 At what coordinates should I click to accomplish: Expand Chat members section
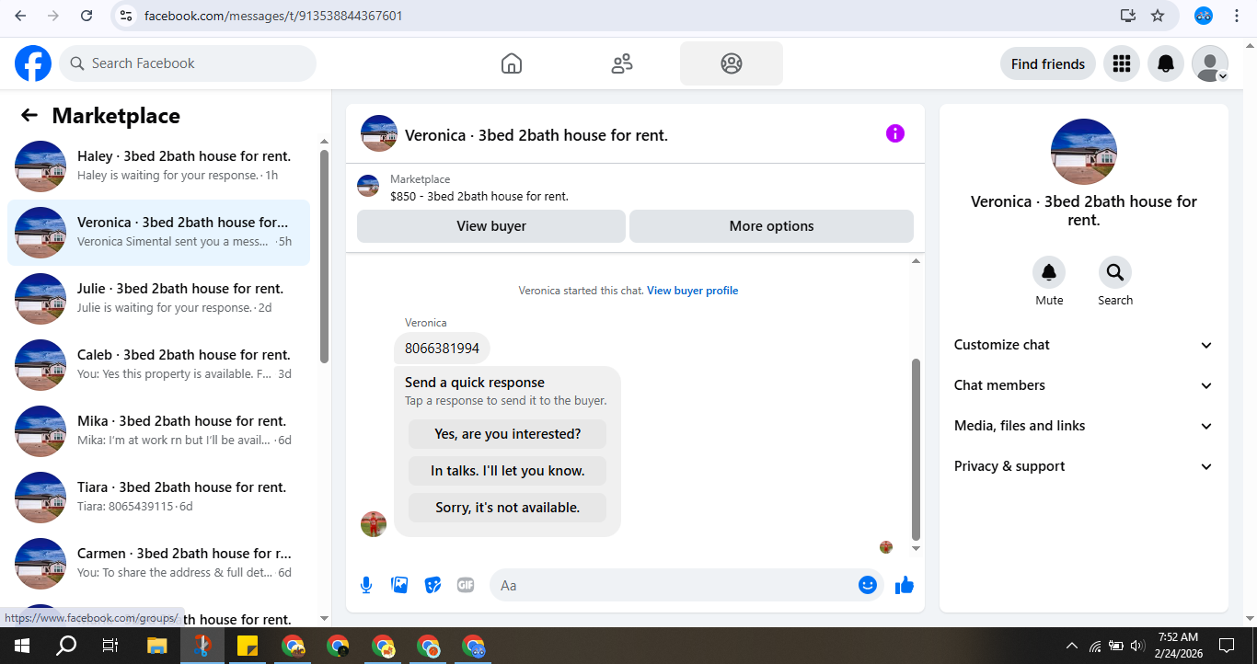click(x=1084, y=385)
